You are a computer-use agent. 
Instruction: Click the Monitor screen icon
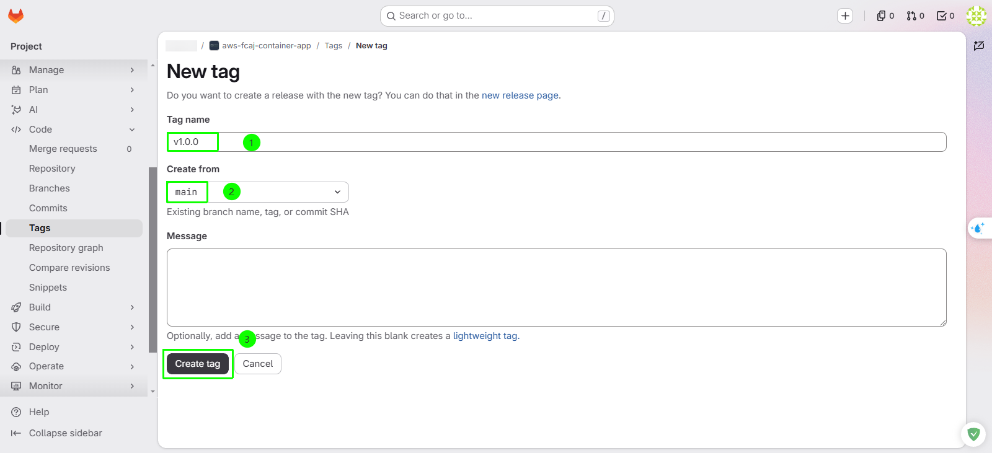coord(16,386)
